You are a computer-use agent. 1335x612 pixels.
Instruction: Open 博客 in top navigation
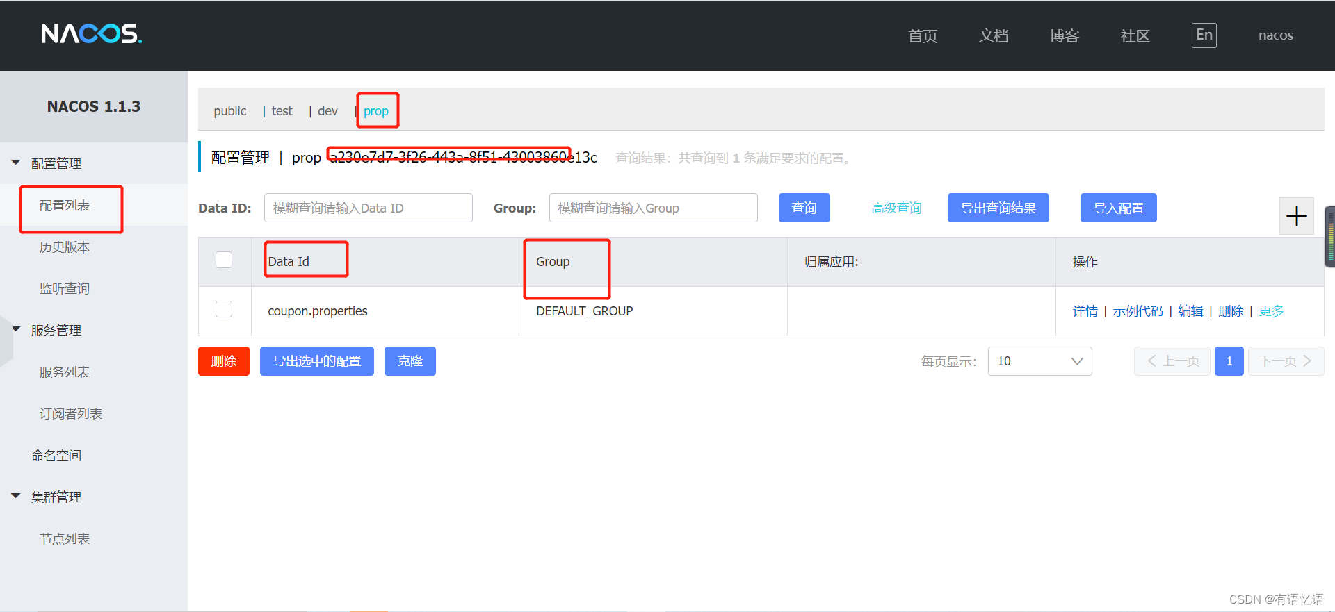point(1065,36)
